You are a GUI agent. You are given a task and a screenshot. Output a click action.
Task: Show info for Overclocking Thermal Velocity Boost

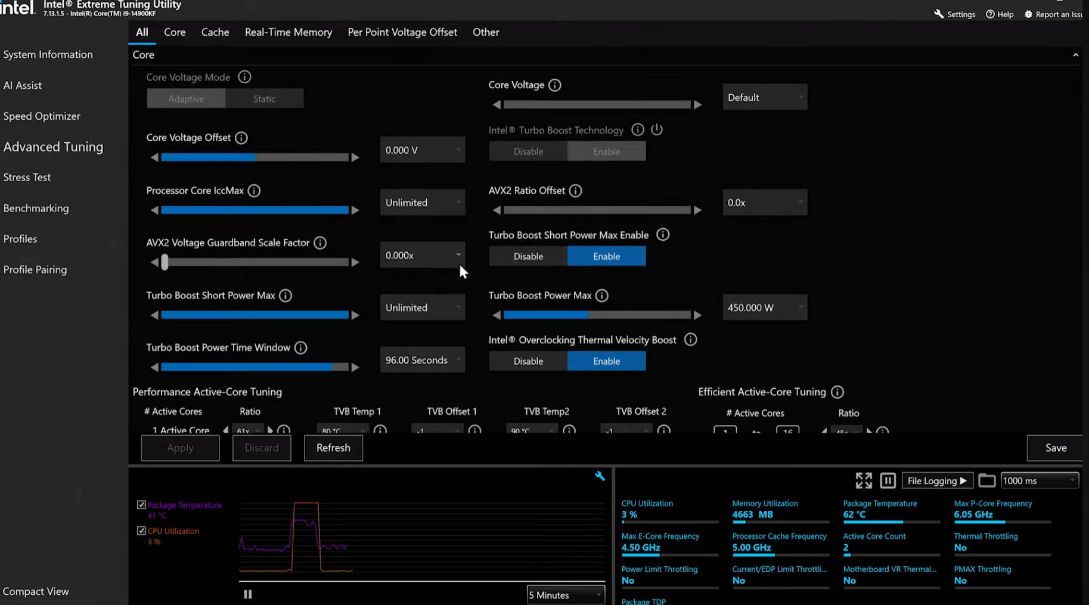point(691,340)
